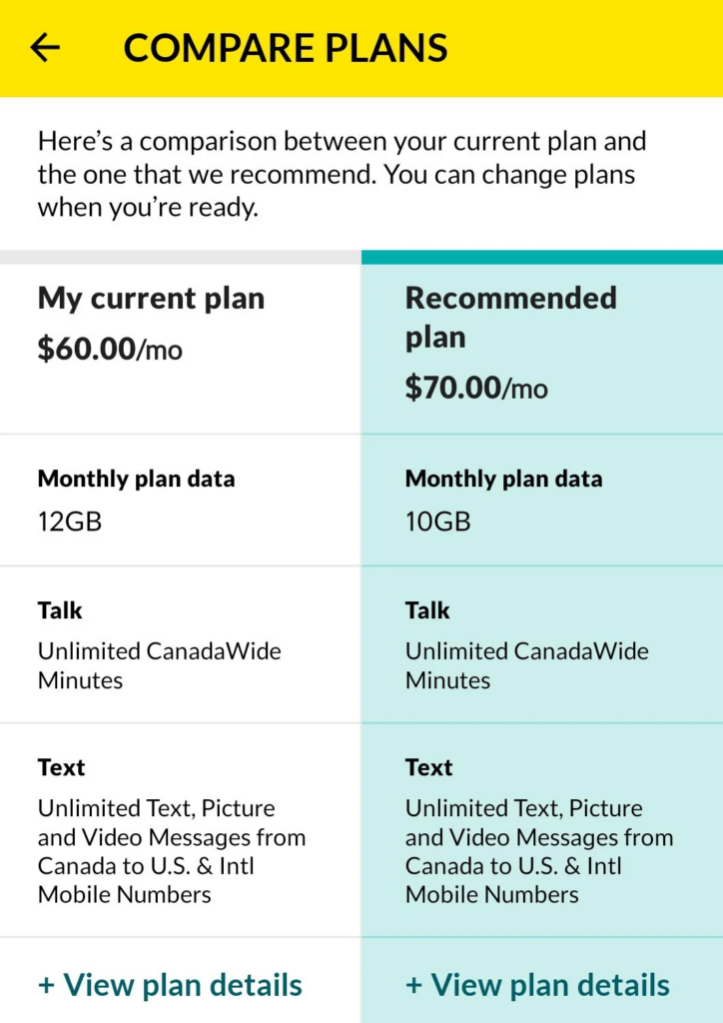Viewport: 723px width, 1023px height.
Task: Tap recommended plan Text section heading
Action: (429, 767)
